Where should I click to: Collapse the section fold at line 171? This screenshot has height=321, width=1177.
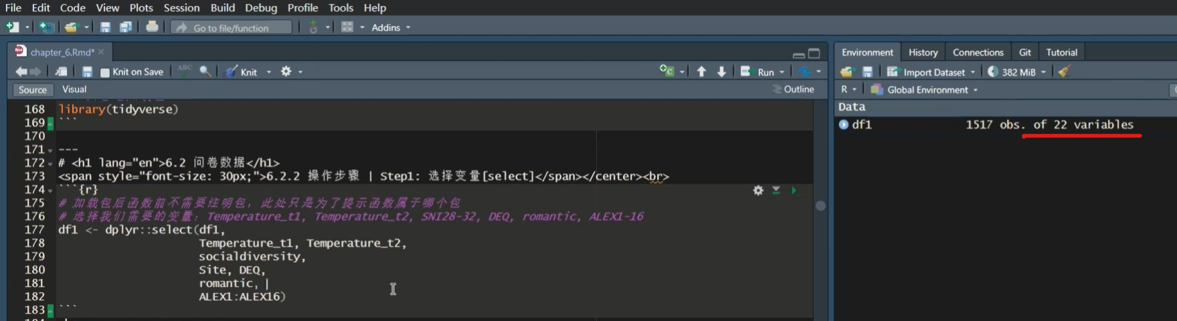pyautogui.click(x=50, y=150)
